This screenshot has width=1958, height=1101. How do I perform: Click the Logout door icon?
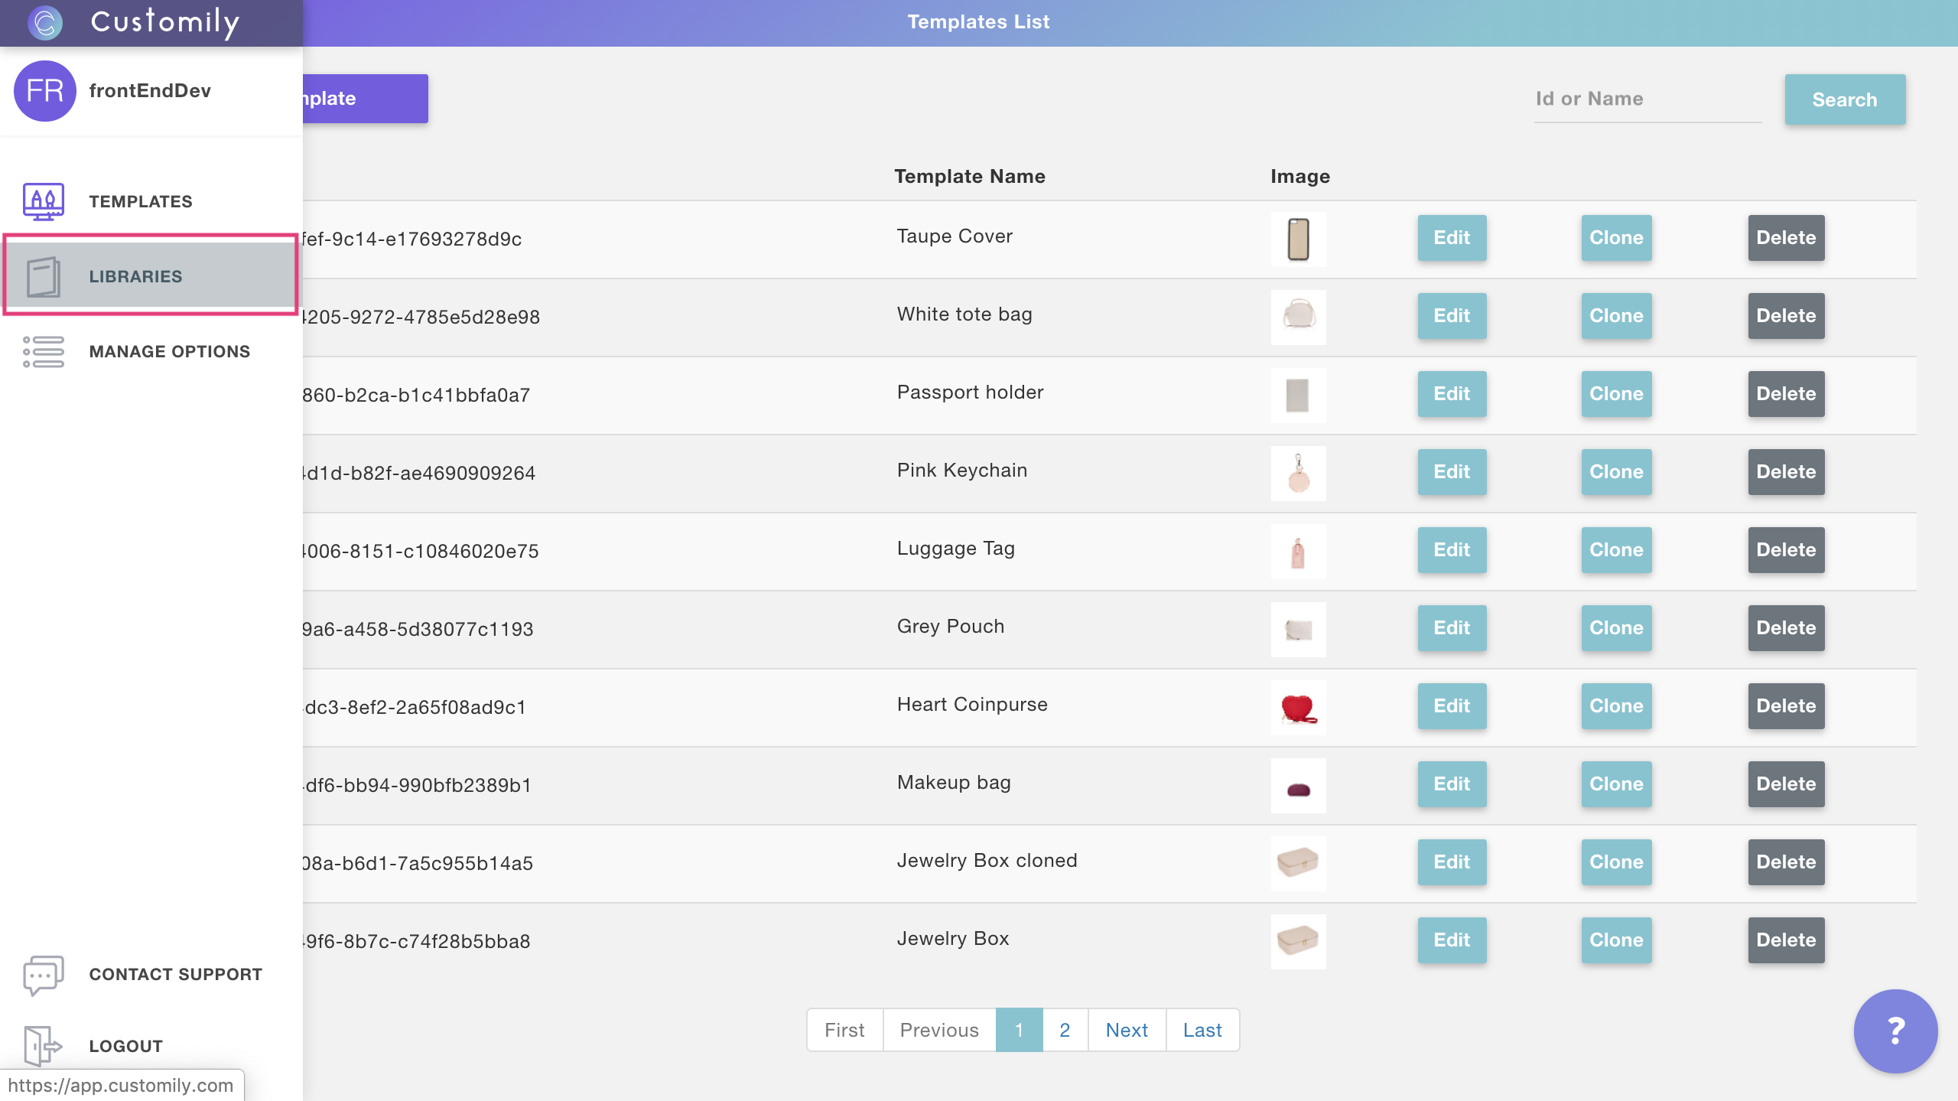[x=41, y=1045]
